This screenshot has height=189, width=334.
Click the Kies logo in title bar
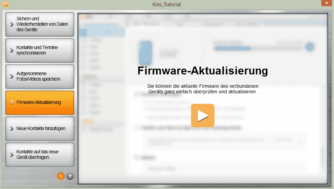point(5,4)
